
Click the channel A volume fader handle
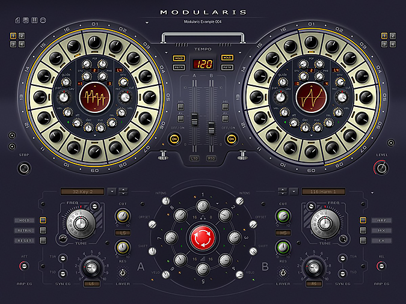[194, 120]
